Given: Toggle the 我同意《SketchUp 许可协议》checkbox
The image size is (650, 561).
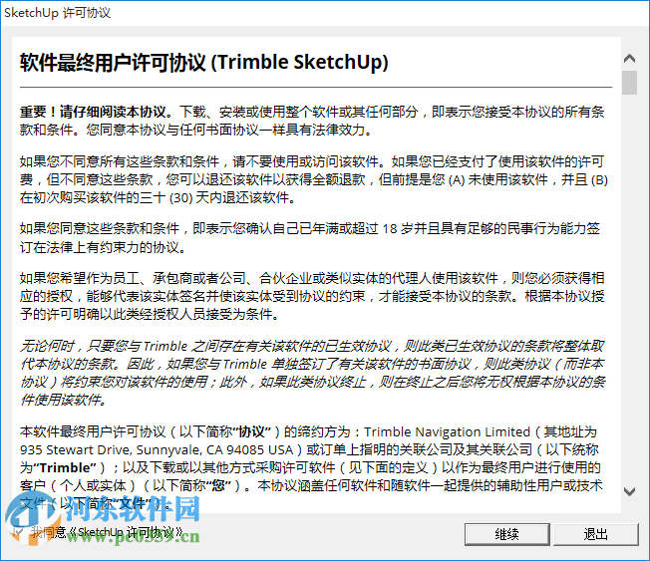Looking at the screenshot, I should [x=19, y=531].
